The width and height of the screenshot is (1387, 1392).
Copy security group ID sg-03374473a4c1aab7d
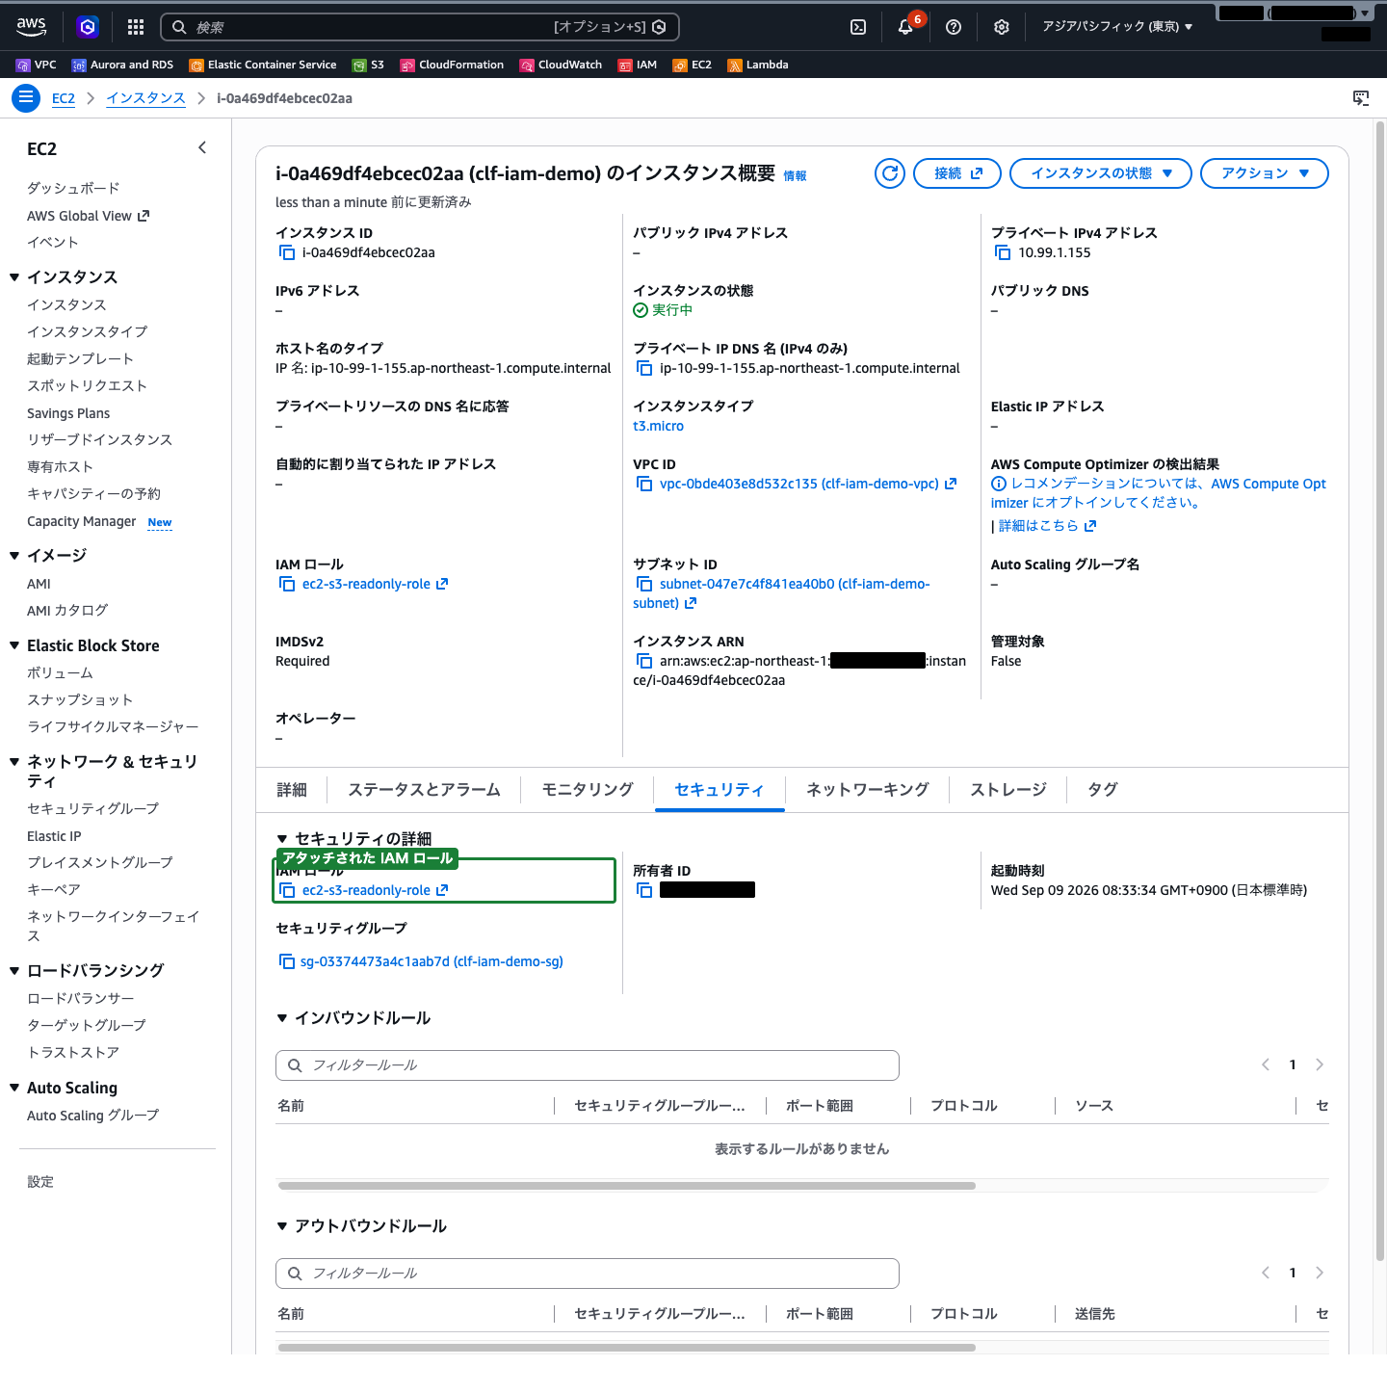pyautogui.click(x=286, y=961)
